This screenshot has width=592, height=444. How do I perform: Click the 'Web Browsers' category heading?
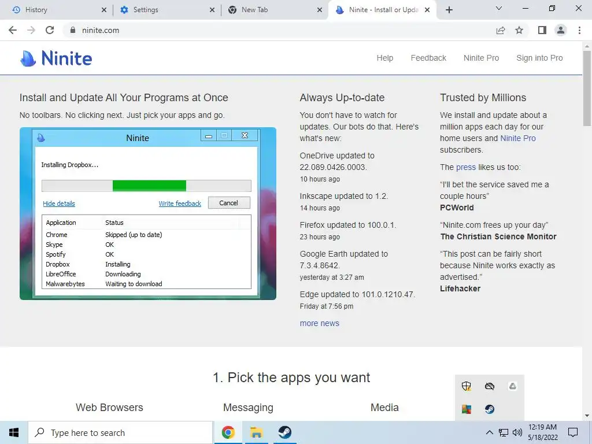109,408
